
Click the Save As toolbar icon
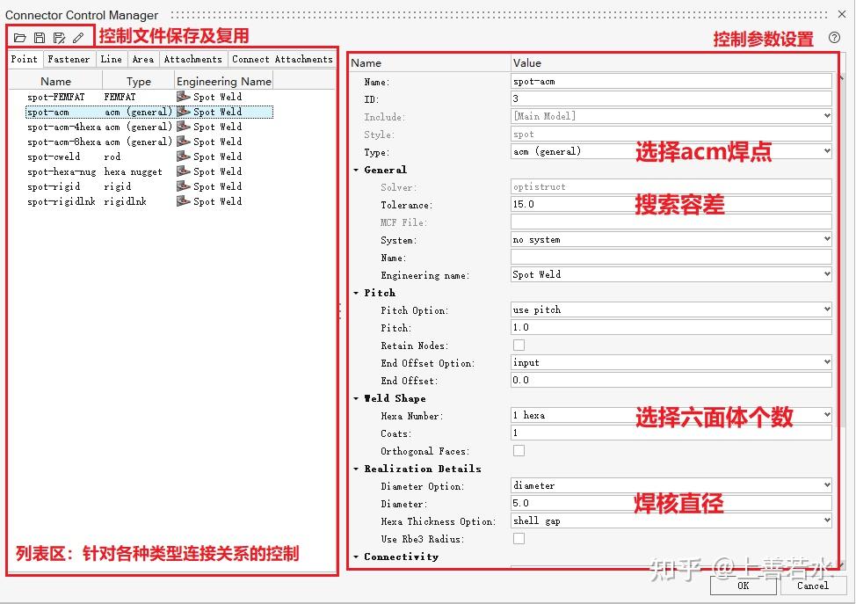[58, 37]
